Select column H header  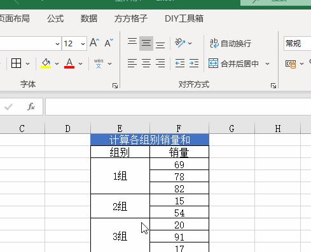pos(278,128)
